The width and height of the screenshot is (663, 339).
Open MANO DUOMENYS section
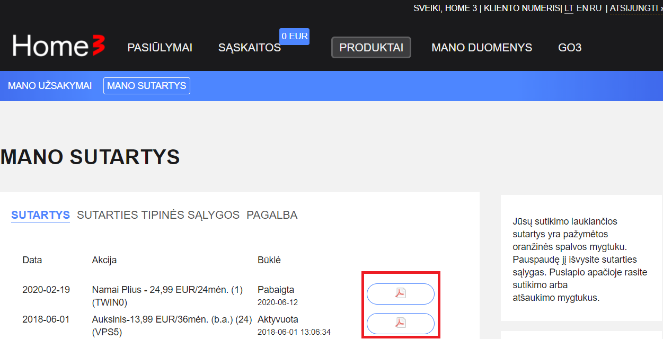(482, 48)
